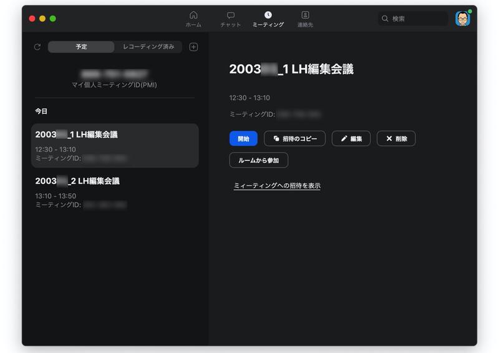The height and width of the screenshot is (353, 499).
Task: Click the 今日 section header
Action: click(41, 111)
